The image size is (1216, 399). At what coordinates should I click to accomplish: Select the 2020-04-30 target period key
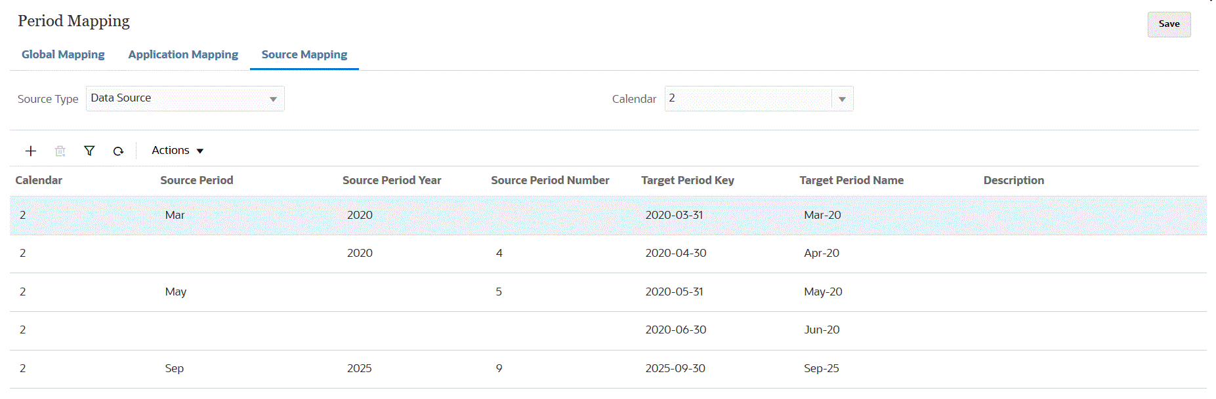[x=676, y=253]
